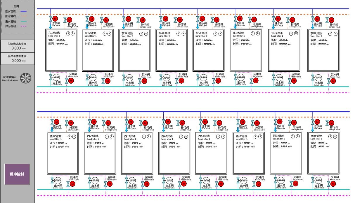Click the 时间 value in 西8#滤池
The height and width of the screenshot is (203, 355).
[x=321, y=146]
